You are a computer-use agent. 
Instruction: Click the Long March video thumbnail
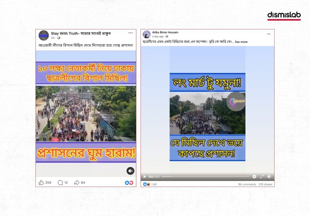pos(207,113)
